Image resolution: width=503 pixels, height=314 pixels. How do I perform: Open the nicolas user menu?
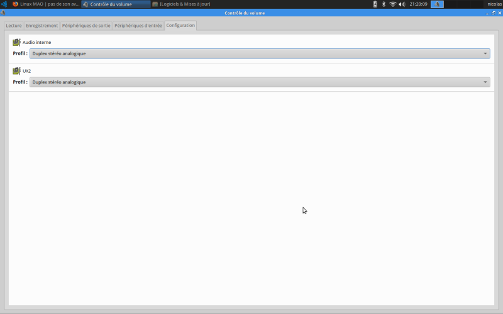[x=494, y=4]
